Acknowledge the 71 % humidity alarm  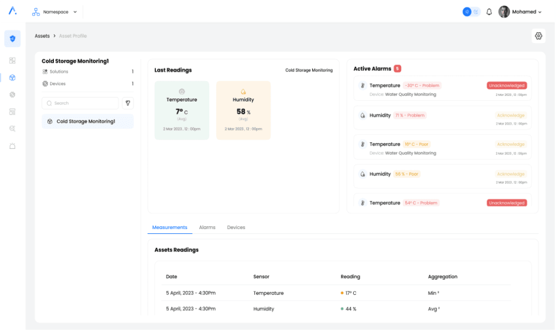(511, 116)
